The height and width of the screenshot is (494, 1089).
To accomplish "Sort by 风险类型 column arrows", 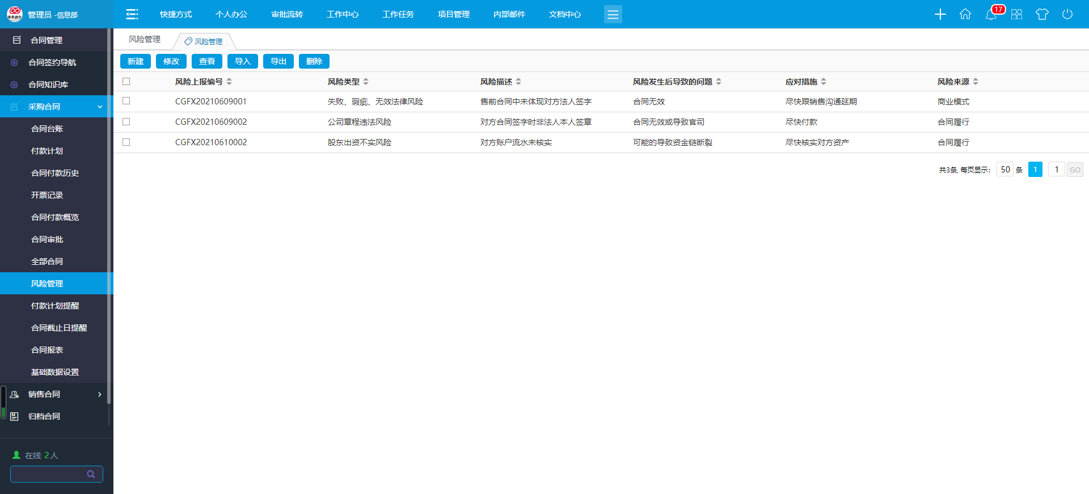I will (366, 82).
